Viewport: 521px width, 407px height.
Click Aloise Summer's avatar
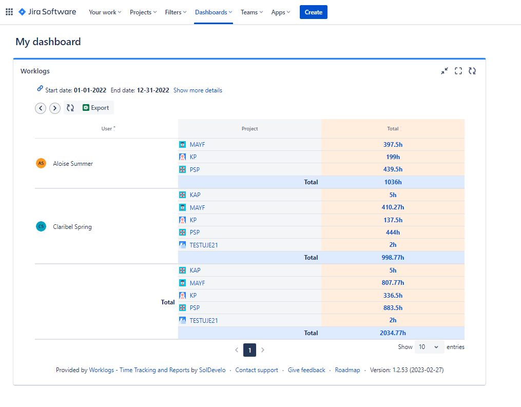41,163
